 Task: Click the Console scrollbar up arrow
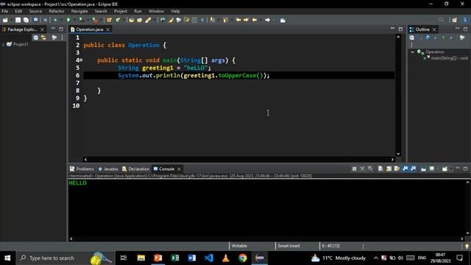coord(467,183)
